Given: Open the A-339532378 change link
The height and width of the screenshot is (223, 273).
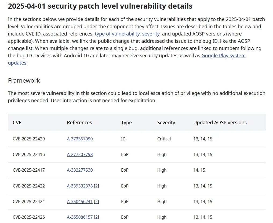Looking at the screenshot, I should (x=80, y=186).
